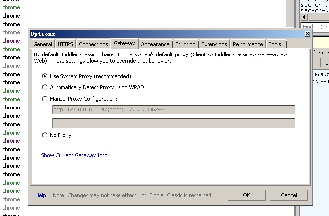Open the HTTPS tab
Viewport: 329px width, 216px height.
tap(65, 44)
